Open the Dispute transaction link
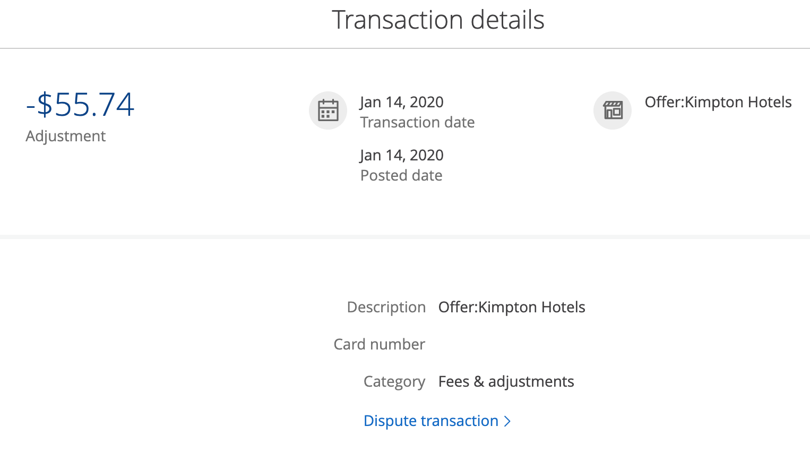The image size is (810, 460). pos(430,421)
